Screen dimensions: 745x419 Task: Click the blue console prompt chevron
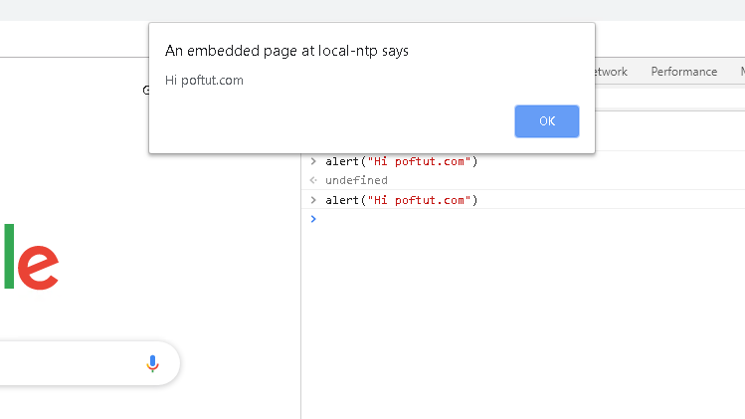pyautogui.click(x=313, y=219)
